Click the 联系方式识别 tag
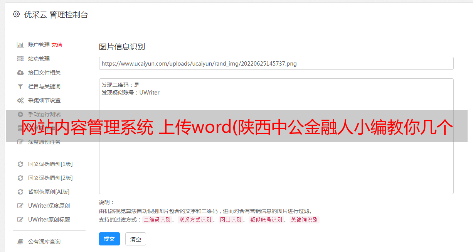 point(195,220)
